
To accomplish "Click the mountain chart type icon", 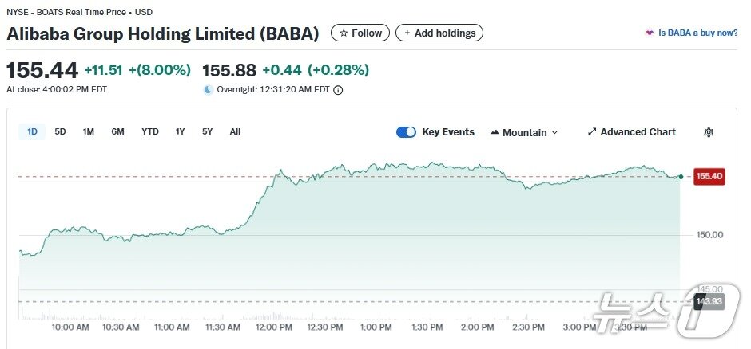I will click(x=495, y=132).
